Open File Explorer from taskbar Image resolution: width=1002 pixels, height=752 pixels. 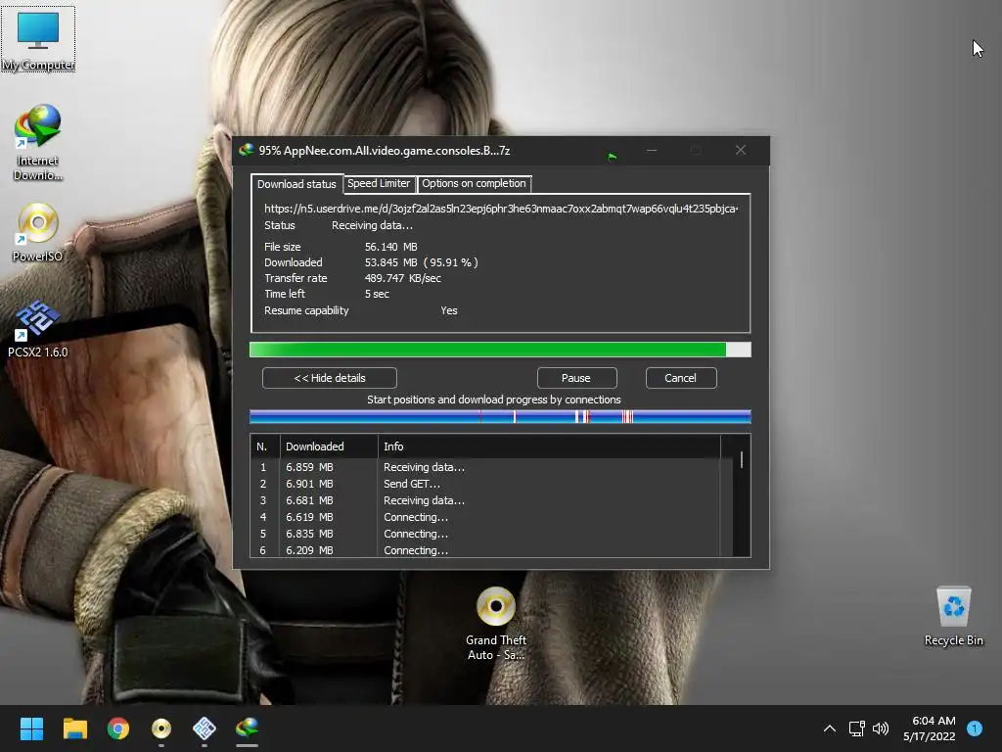point(74,728)
